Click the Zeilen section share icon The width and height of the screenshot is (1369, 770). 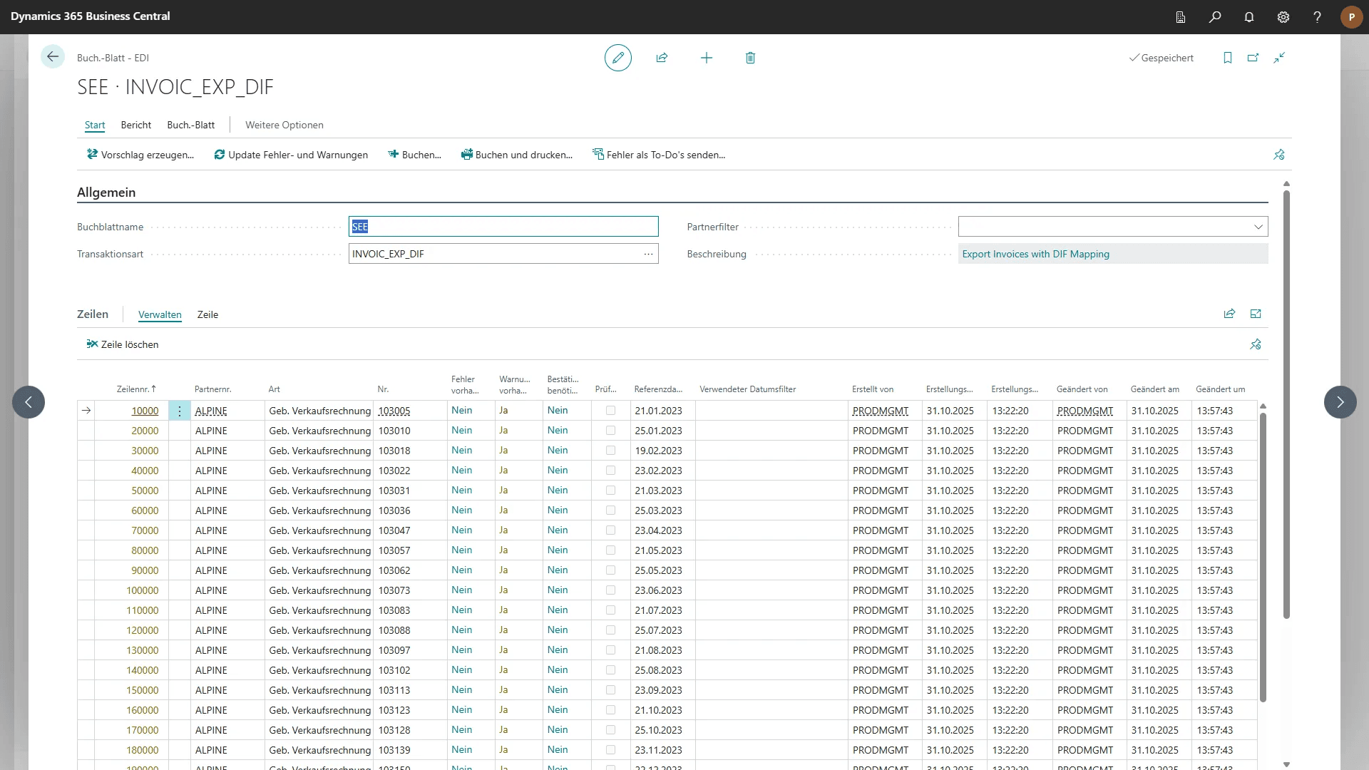1229,314
